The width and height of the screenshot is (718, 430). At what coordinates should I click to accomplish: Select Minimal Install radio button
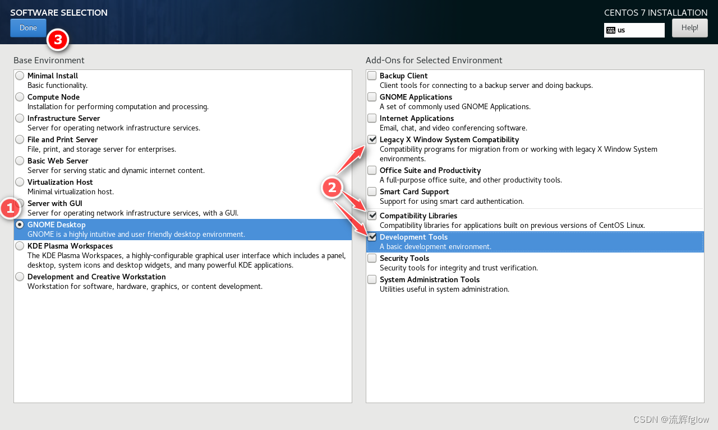(20, 76)
